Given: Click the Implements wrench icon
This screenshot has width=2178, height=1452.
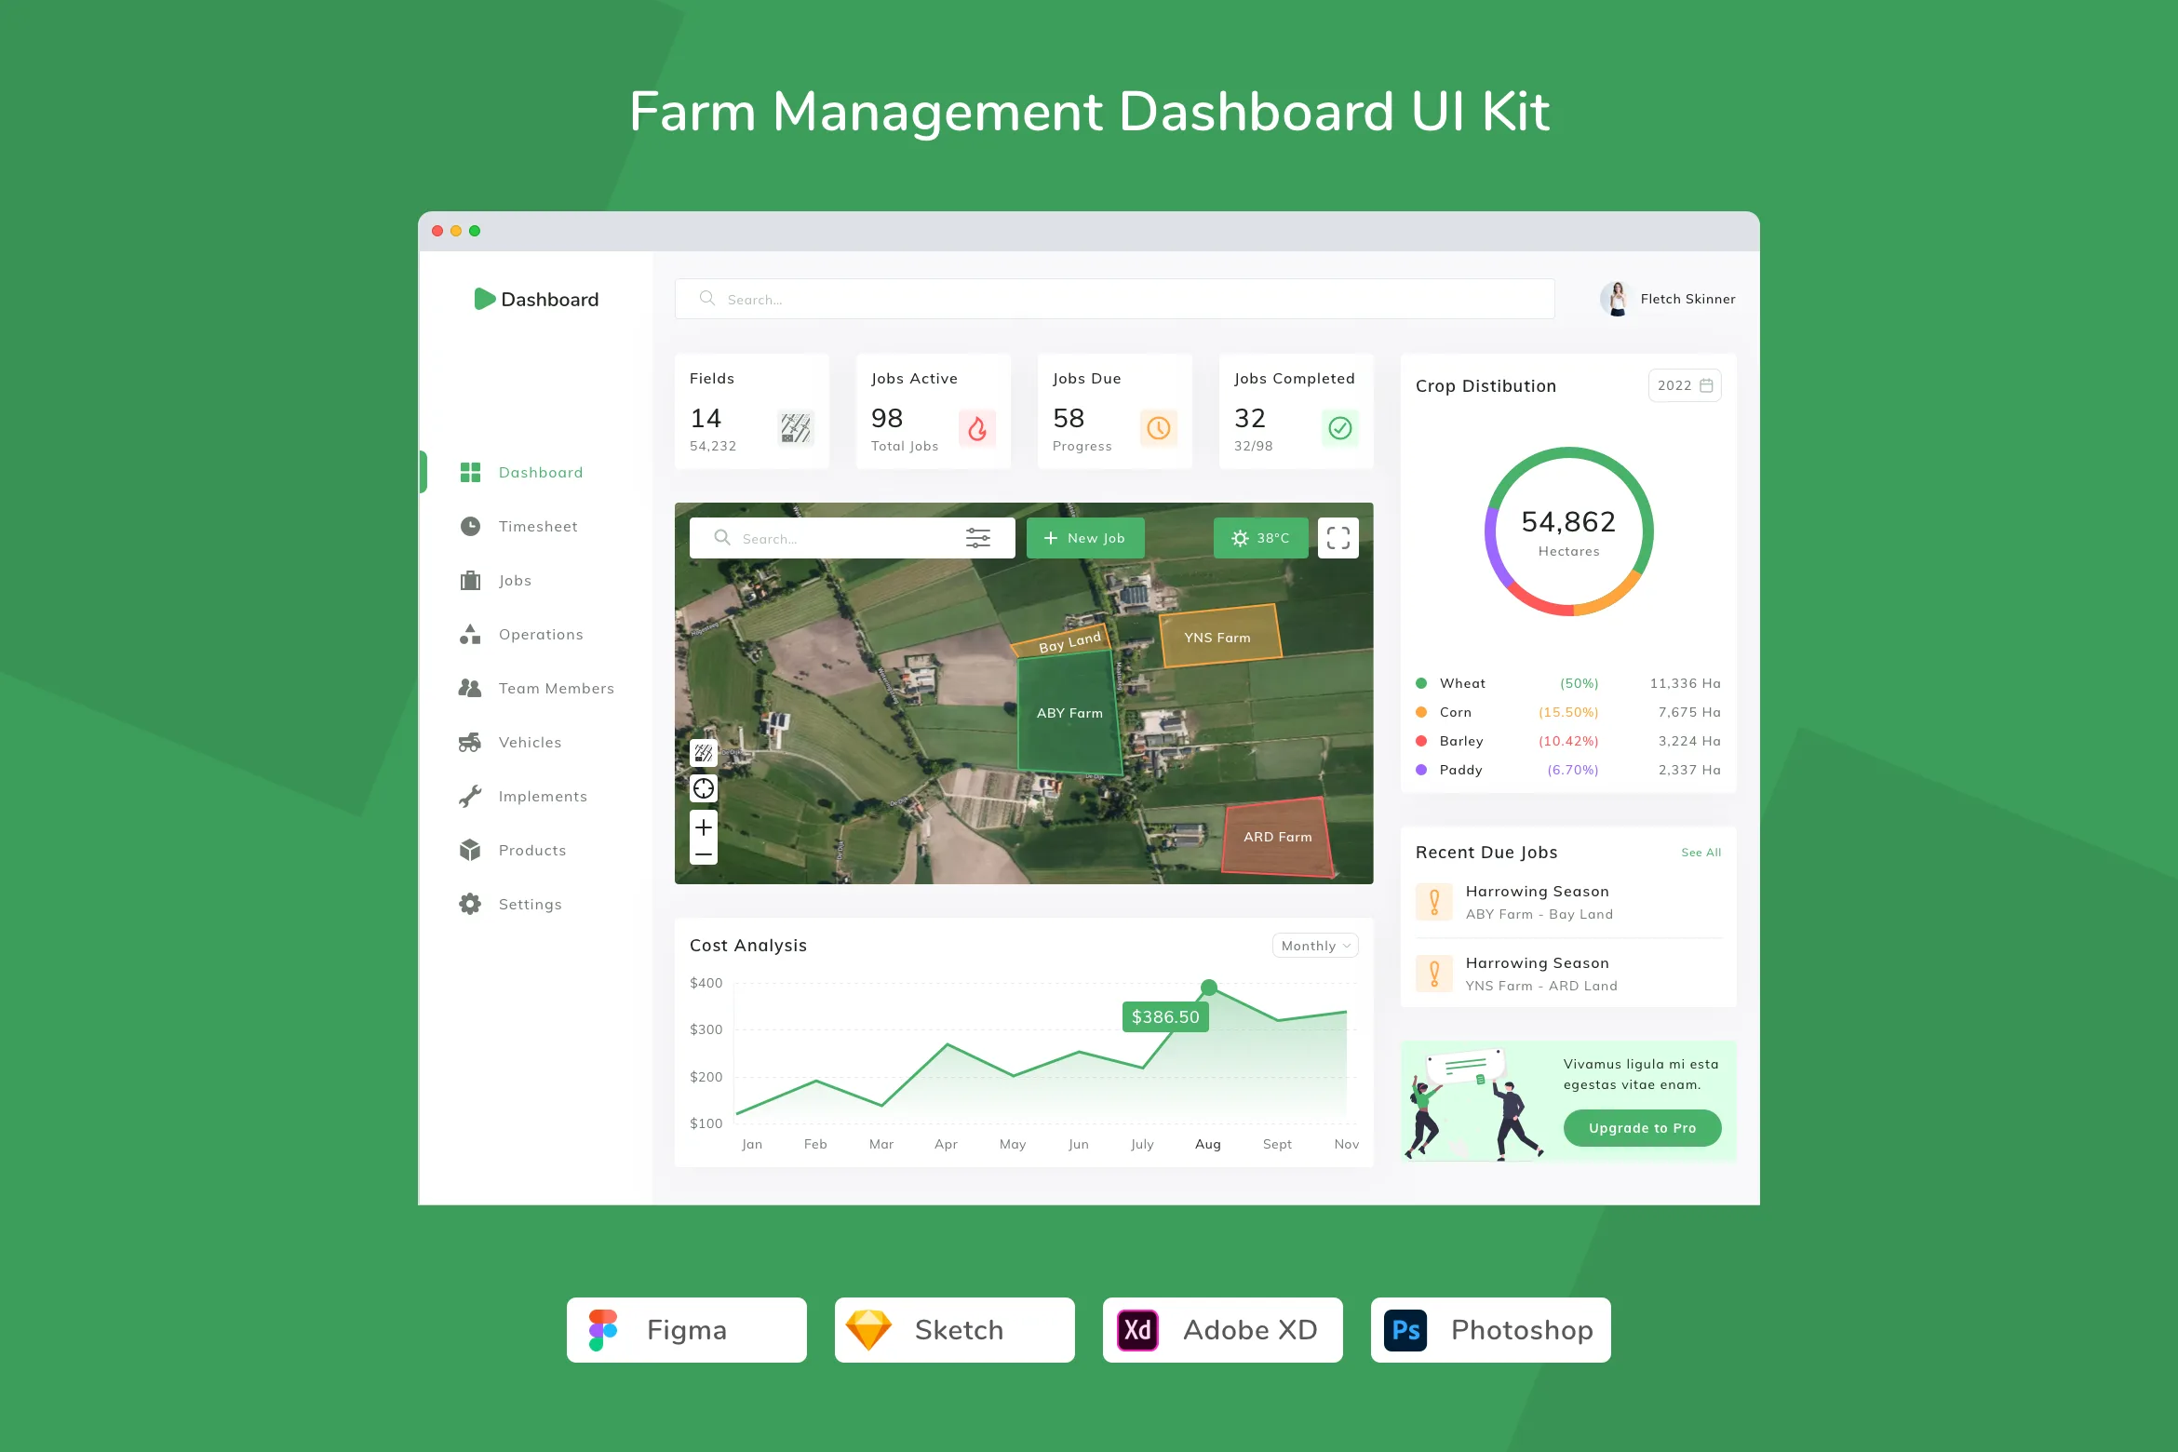Looking at the screenshot, I should tap(471, 796).
